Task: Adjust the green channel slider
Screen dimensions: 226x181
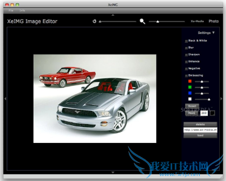Action: click(x=202, y=87)
